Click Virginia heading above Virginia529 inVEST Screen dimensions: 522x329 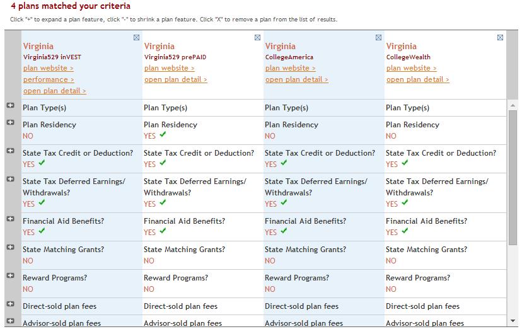tap(38, 46)
